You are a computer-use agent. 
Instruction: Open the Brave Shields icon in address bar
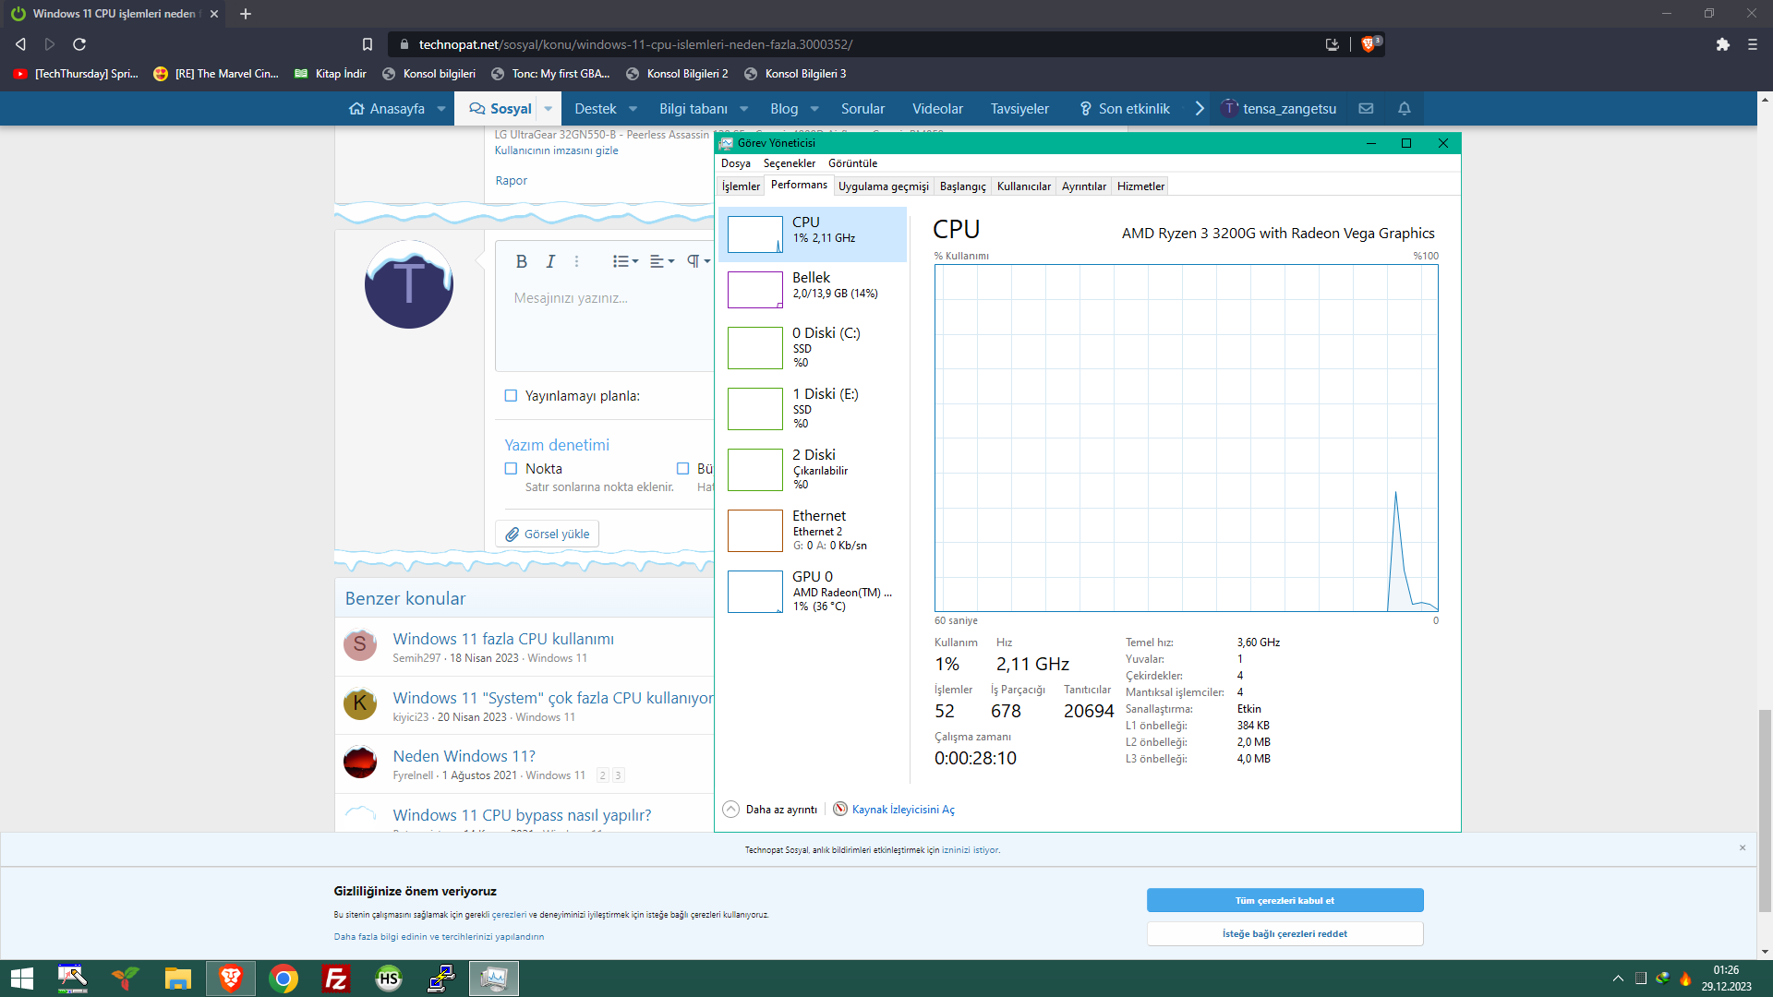pyautogui.click(x=1369, y=44)
